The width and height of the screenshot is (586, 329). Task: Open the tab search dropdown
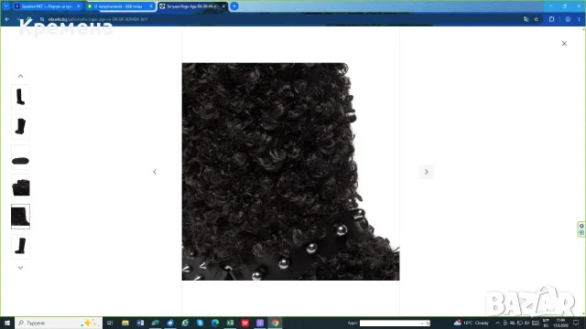[x=6, y=6]
